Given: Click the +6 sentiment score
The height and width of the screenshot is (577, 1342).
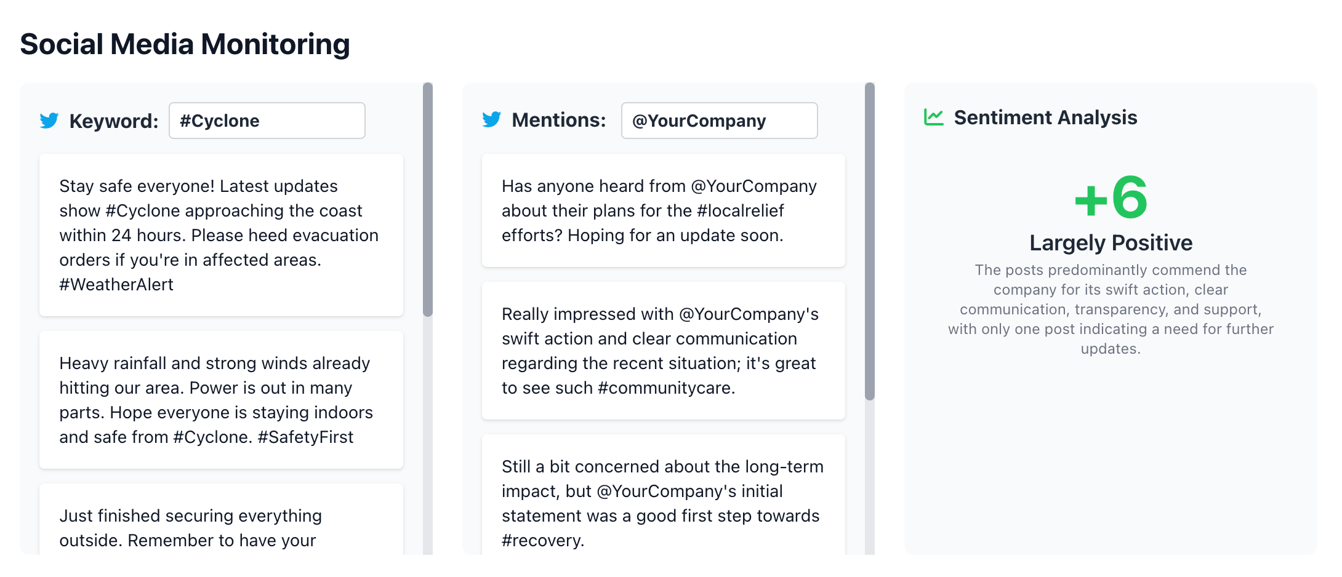Looking at the screenshot, I should pyautogui.click(x=1111, y=197).
